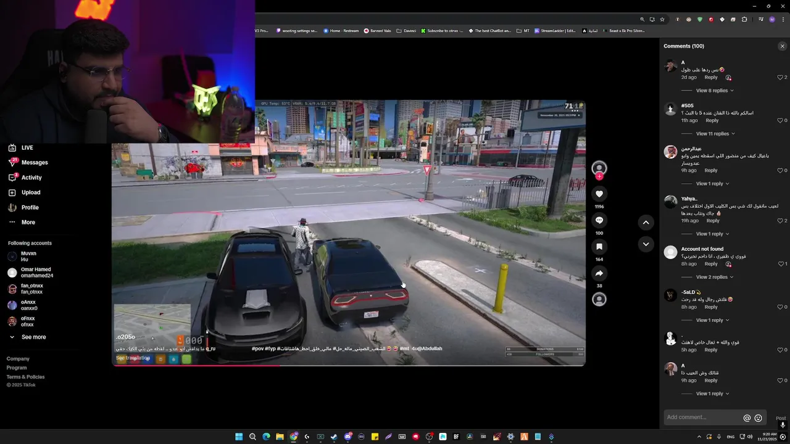Open the MT bookmarks folder
Image resolution: width=790 pixels, height=444 pixels.
click(x=523, y=31)
